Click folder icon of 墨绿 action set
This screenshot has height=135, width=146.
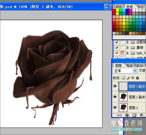coord(133,47)
